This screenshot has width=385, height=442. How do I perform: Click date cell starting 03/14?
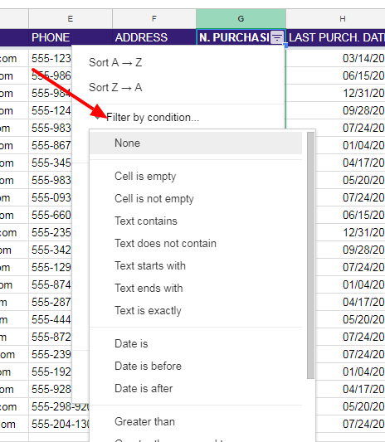pos(336,58)
